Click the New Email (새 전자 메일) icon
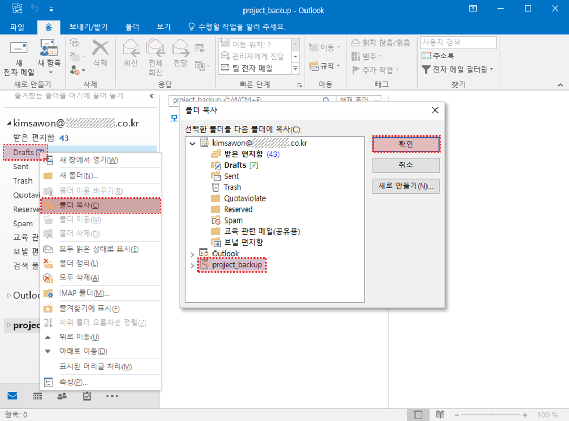Image resolution: width=569 pixels, height=421 pixels. point(19,49)
